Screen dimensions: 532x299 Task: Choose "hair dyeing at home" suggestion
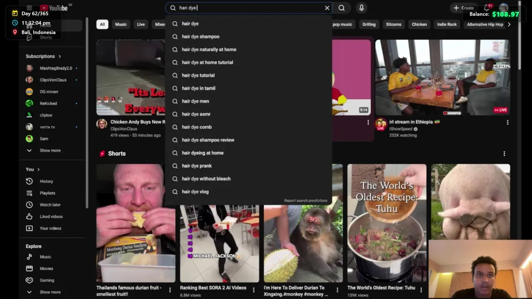[x=249, y=153]
